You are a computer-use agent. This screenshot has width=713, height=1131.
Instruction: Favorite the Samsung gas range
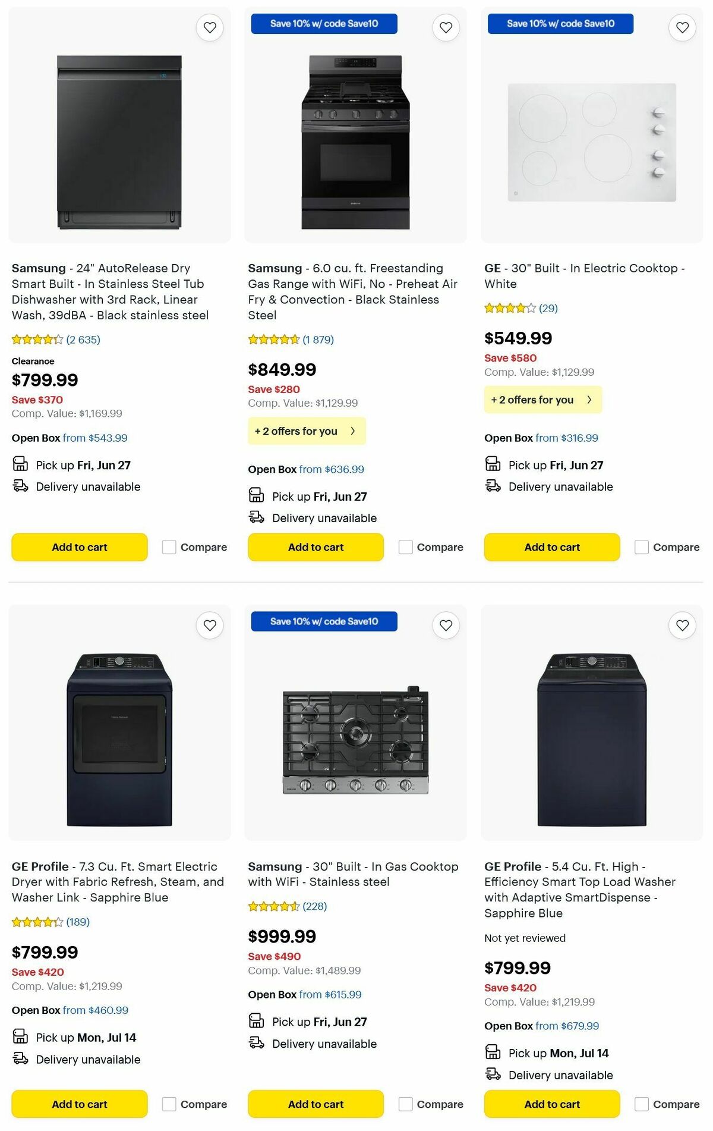pos(446,27)
